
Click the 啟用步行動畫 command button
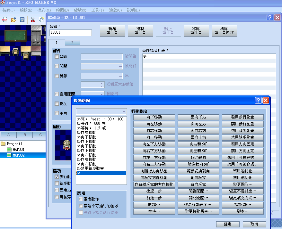[x=242, y=117]
